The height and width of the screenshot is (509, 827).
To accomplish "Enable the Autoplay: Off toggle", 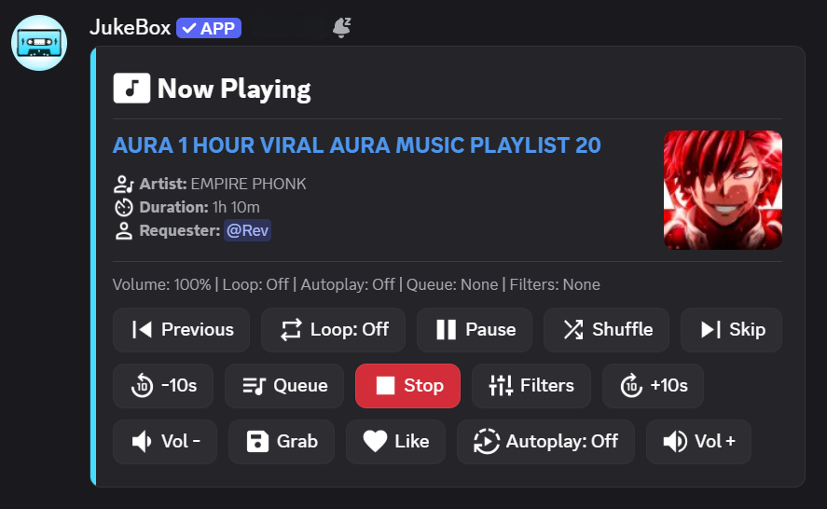I will pyautogui.click(x=545, y=442).
